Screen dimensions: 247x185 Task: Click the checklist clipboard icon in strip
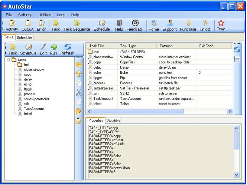point(79,121)
